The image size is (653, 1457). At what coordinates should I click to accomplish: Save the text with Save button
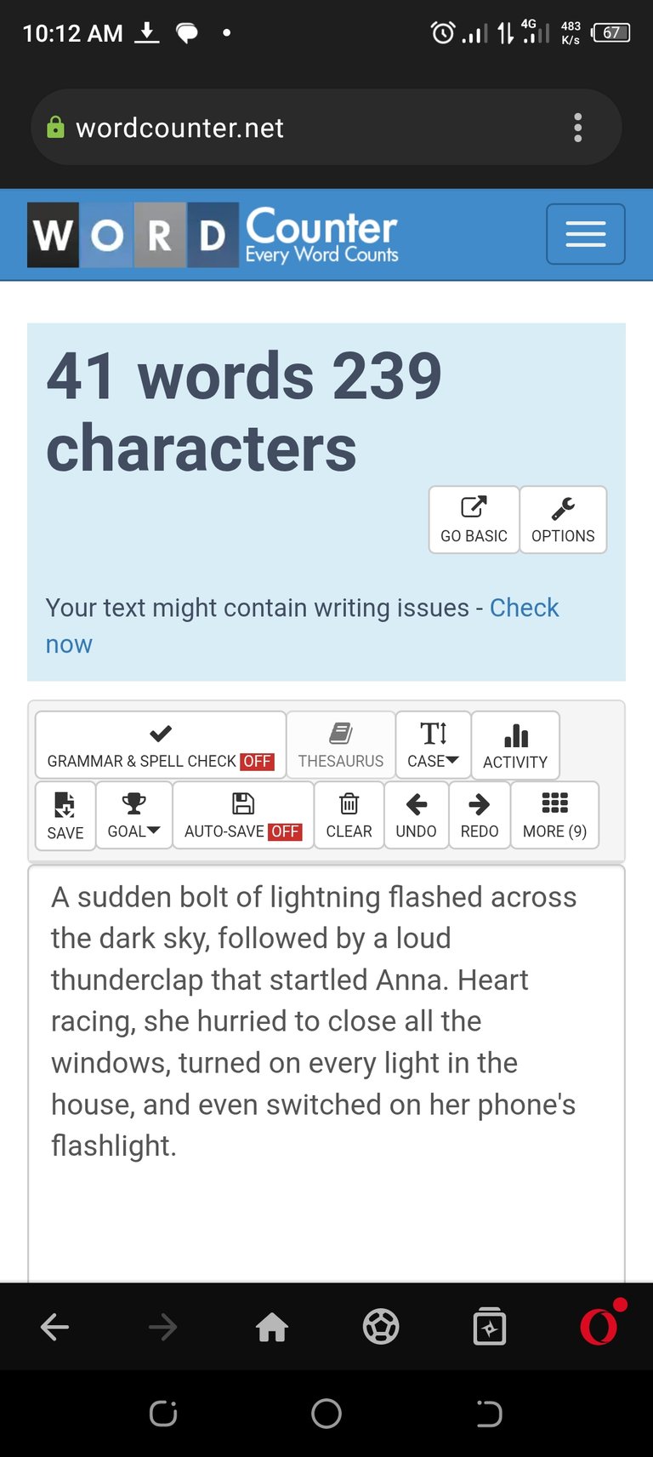(65, 815)
